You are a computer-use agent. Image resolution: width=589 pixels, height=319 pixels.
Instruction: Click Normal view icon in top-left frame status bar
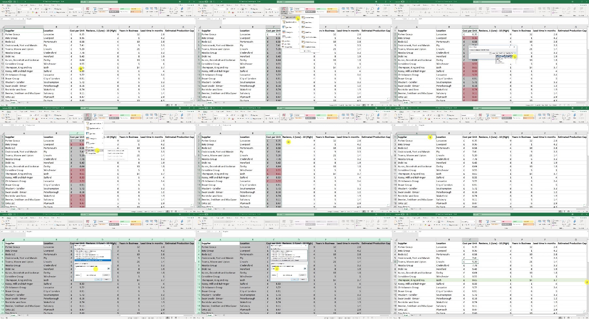click(x=168, y=105)
